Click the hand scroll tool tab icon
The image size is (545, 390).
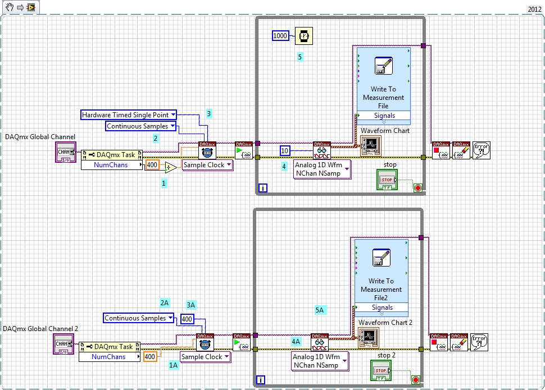point(10,7)
